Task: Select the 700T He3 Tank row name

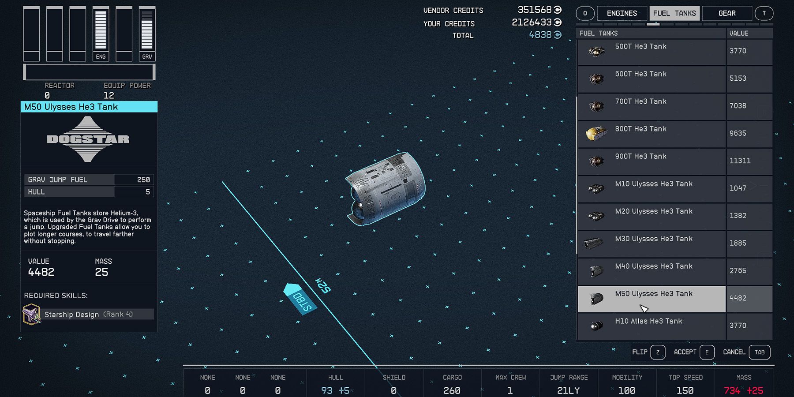Action: click(x=640, y=101)
